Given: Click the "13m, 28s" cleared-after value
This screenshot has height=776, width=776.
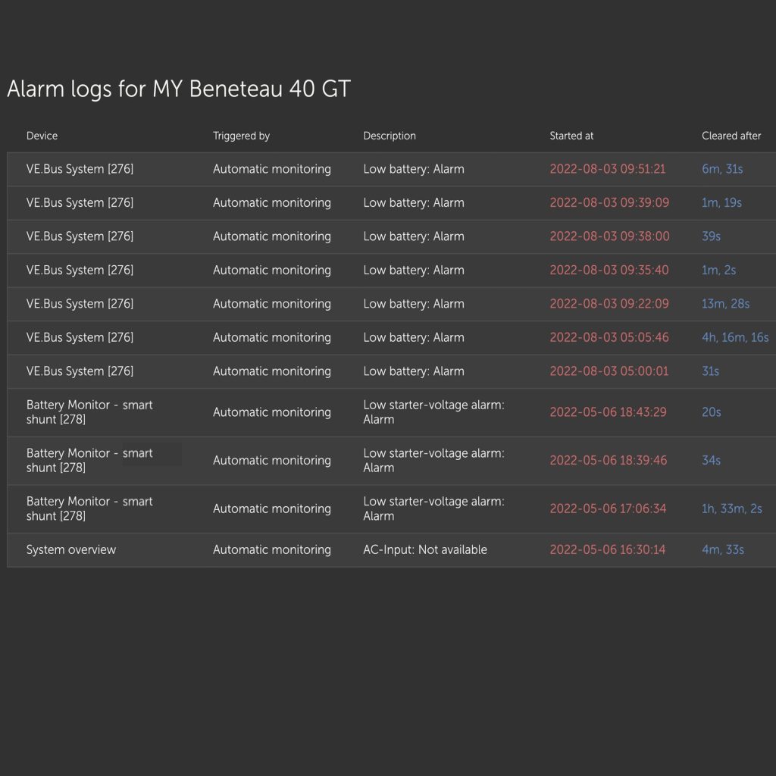Looking at the screenshot, I should click(725, 304).
